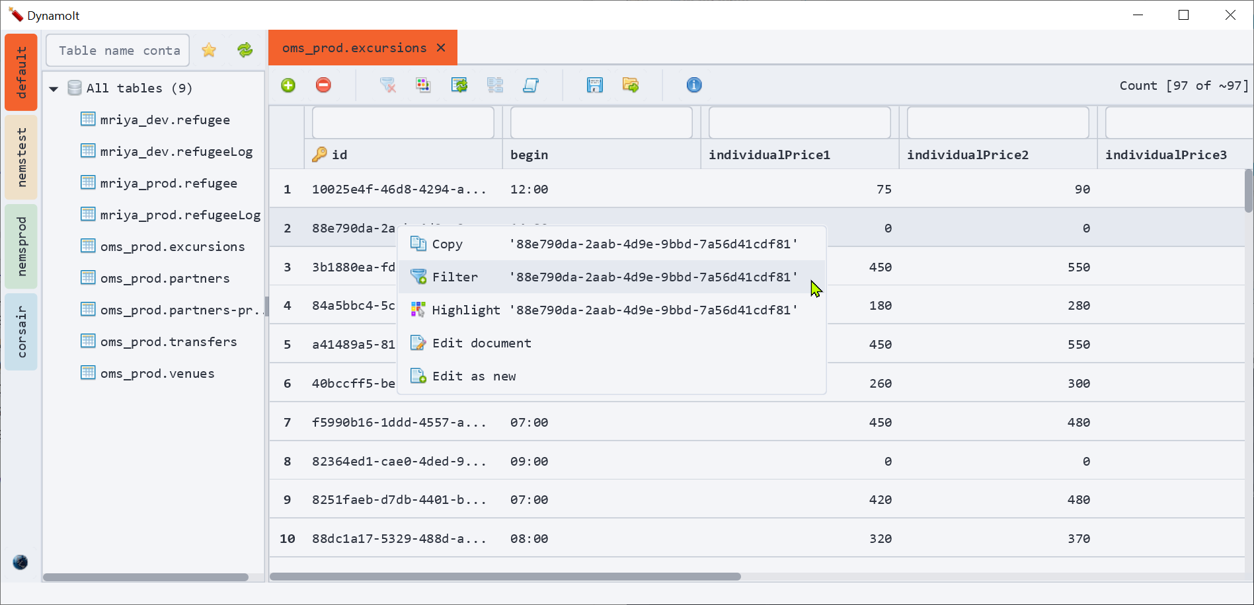Refresh table list with green arrows icon
The width and height of the screenshot is (1254, 605).
pyautogui.click(x=245, y=50)
